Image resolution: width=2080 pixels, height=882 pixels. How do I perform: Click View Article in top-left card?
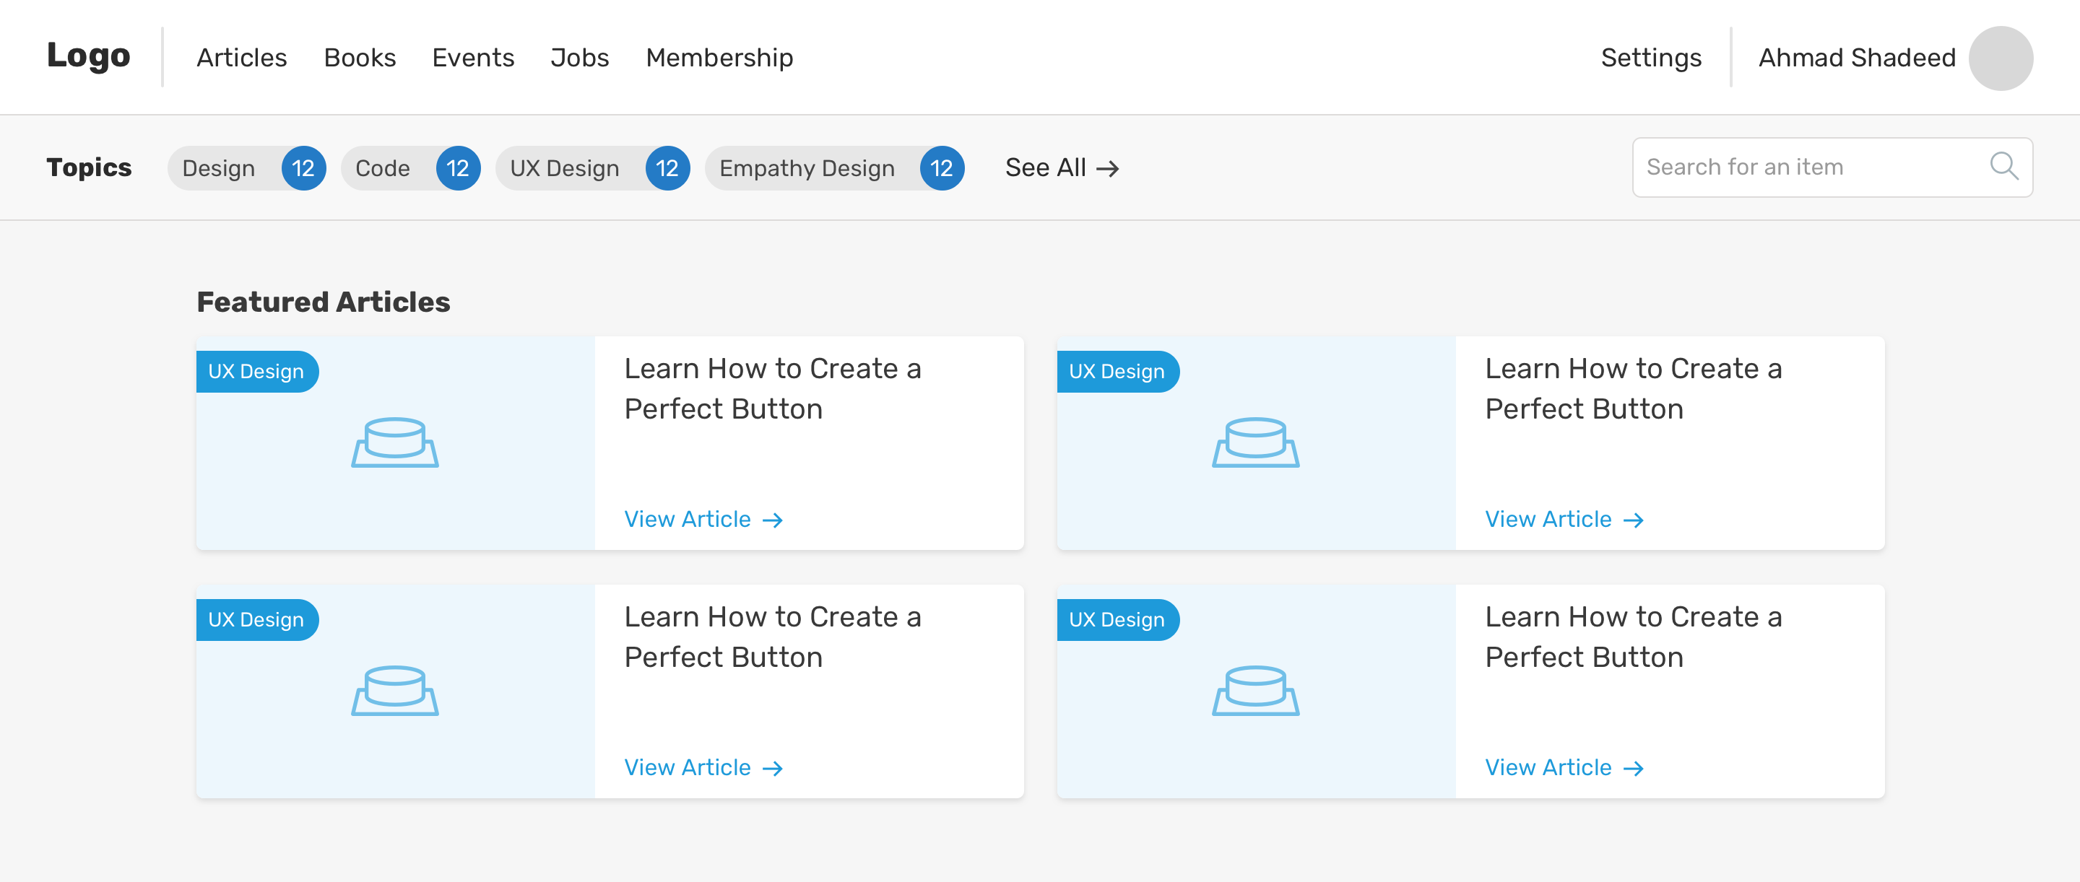point(703,519)
